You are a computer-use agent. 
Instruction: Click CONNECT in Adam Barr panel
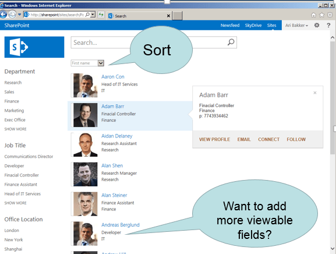[x=268, y=139]
